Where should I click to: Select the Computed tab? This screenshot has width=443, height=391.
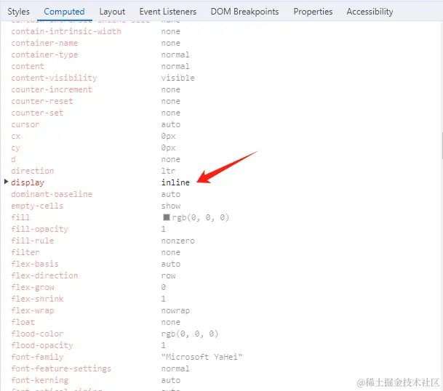(x=64, y=12)
